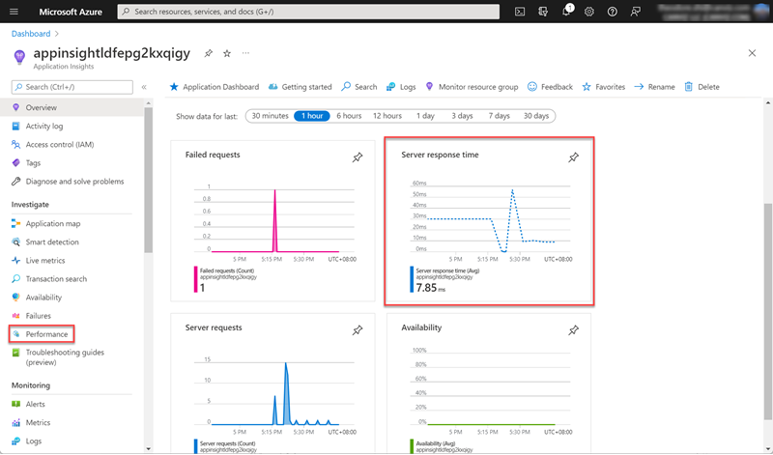Screen dimensions: 773x455
Task: Open the Server response time chart
Action: click(x=489, y=220)
